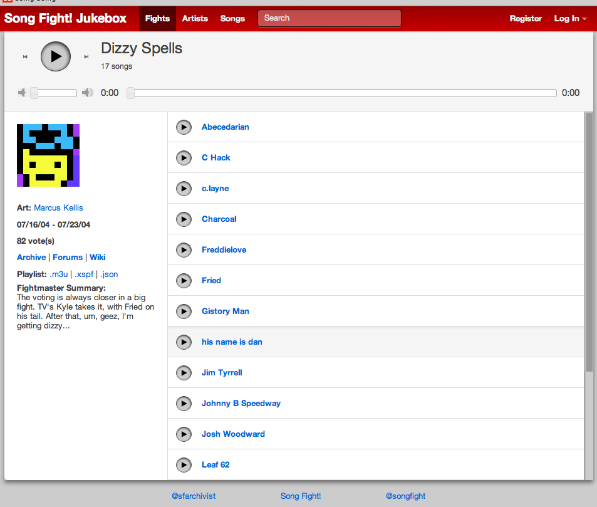Play the Johnny B Speedway song
The height and width of the screenshot is (507, 597).
[184, 404]
